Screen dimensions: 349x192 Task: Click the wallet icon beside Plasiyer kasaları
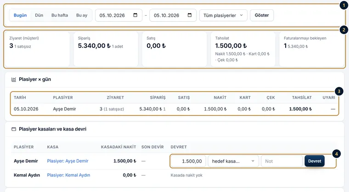pos(14,129)
